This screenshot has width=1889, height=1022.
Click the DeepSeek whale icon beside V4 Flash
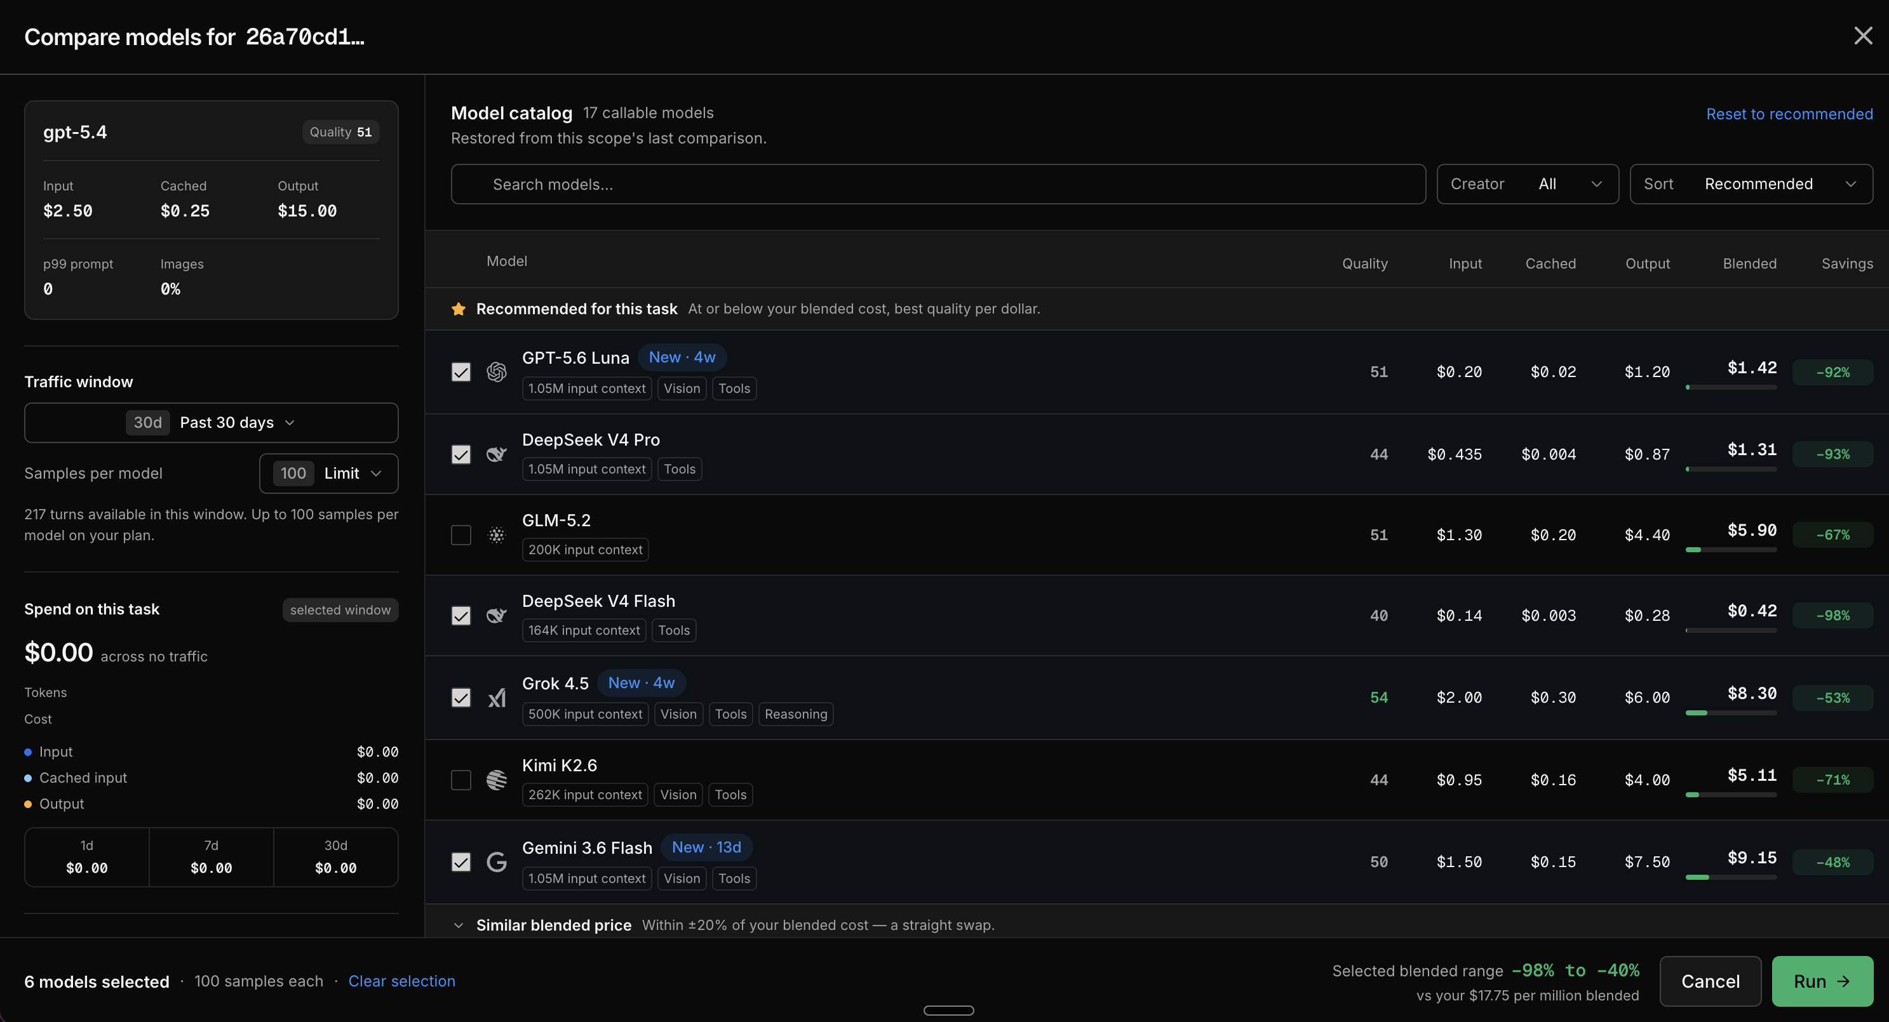coord(497,615)
